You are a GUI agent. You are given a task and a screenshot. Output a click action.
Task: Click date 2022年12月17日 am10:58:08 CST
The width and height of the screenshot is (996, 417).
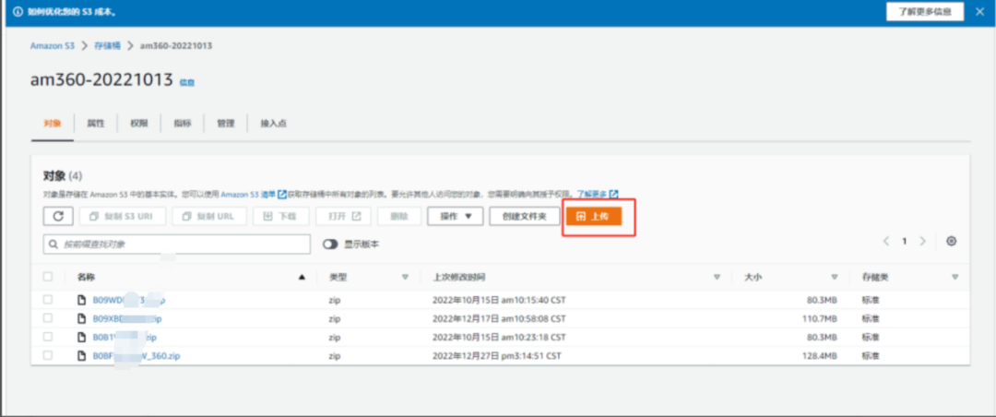[499, 318]
